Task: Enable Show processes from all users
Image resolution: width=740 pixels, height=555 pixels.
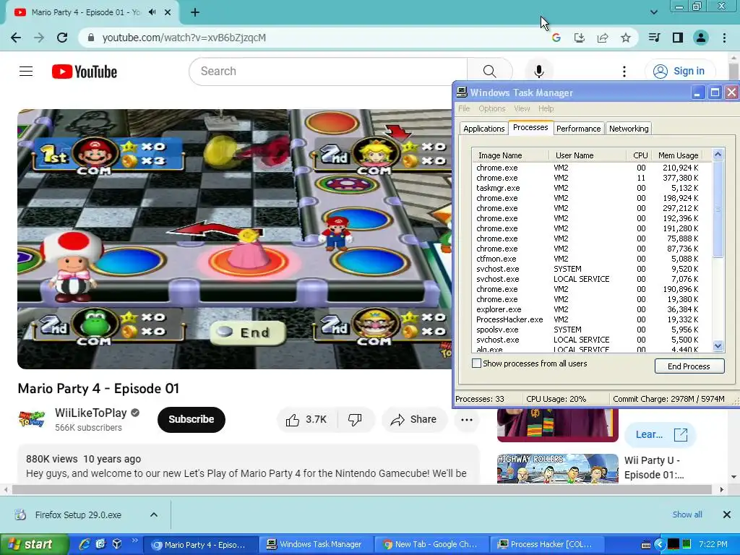Action: pyautogui.click(x=477, y=363)
